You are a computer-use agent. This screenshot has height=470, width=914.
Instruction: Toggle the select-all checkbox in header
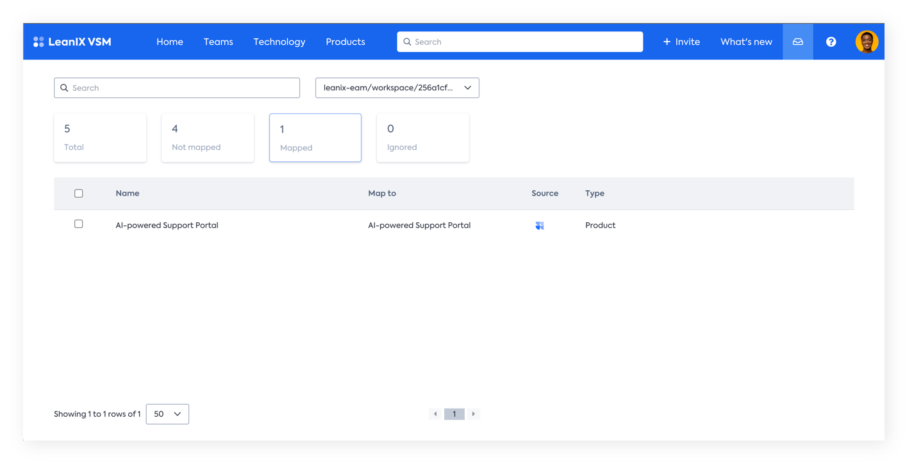(x=79, y=193)
